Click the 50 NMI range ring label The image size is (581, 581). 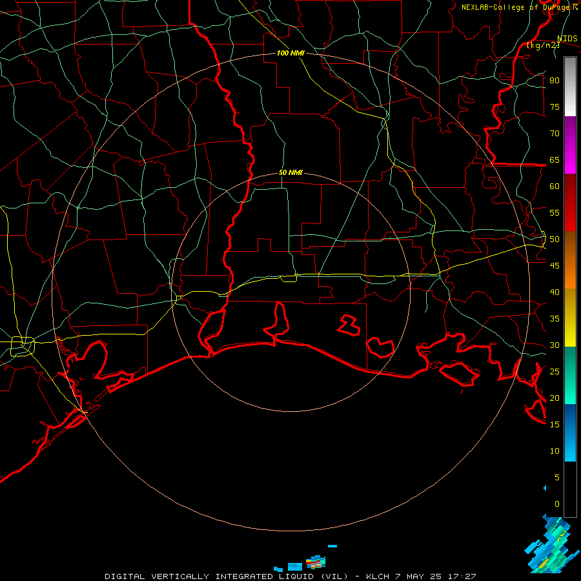click(x=290, y=172)
